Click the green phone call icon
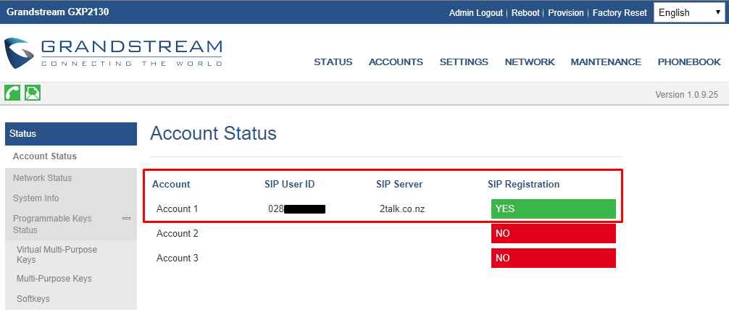729x320 pixels. pyautogui.click(x=12, y=93)
